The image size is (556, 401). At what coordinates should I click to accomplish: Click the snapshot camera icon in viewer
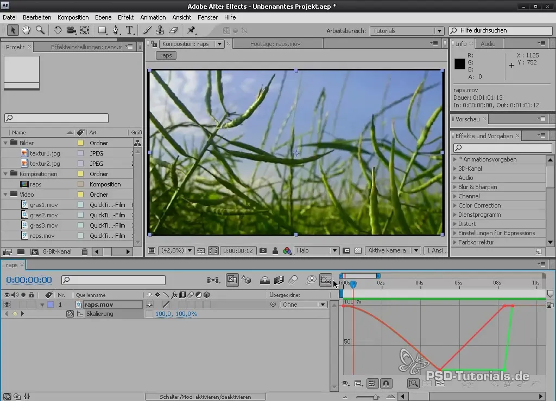(263, 250)
